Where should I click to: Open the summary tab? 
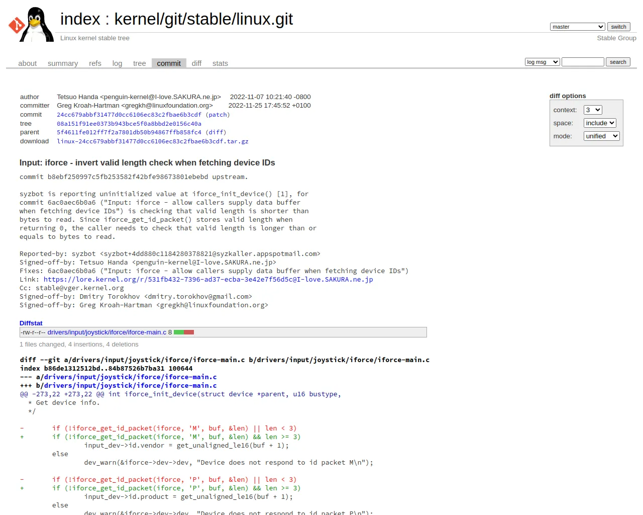(63, 63)
